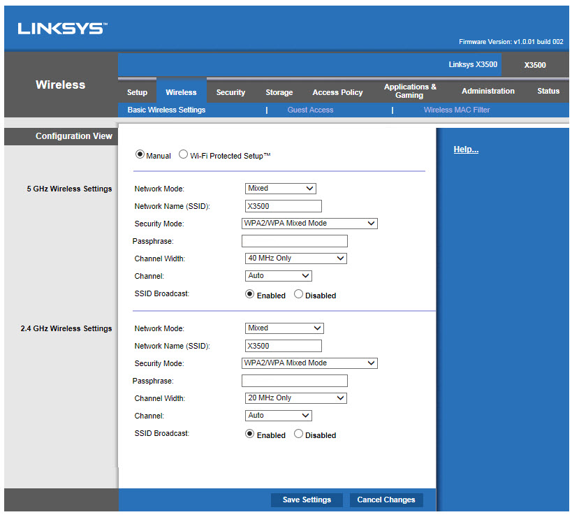572x517 pixels.
Task: Open the Administration tab
Action: tap(487, 92)
